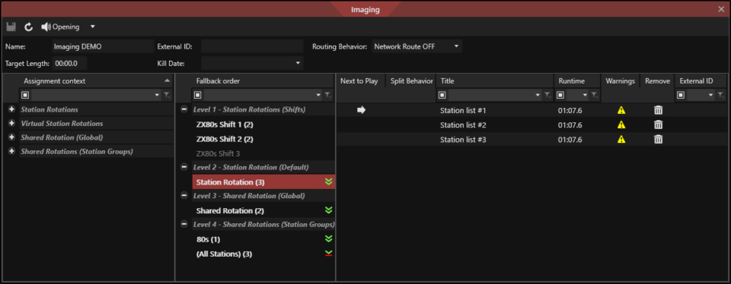Open Assignment context filter dropdown arrow

(157, 95)
